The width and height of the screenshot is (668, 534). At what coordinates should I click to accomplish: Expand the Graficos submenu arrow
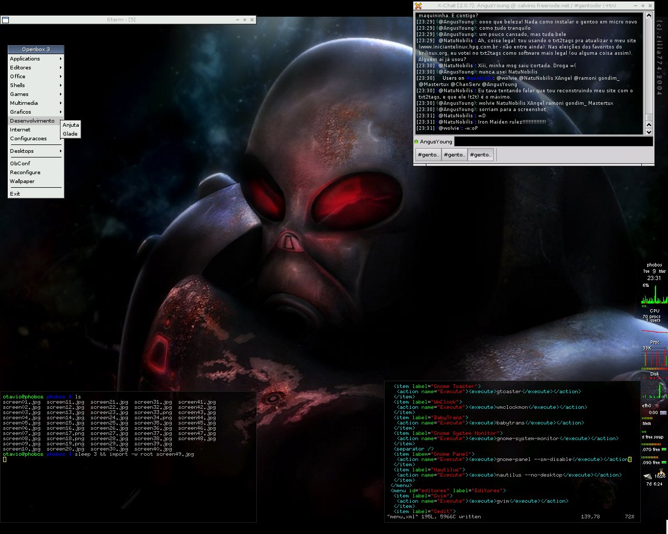point(61,112)
